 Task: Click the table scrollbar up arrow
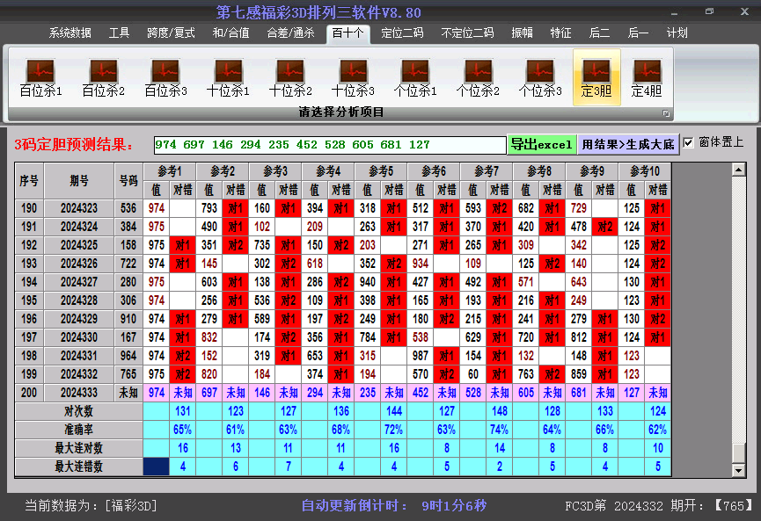tap(738, 170)
